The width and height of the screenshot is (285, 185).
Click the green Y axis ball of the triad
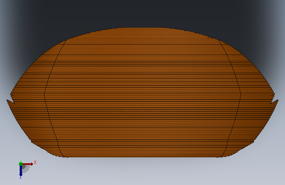tap(21, 164)
